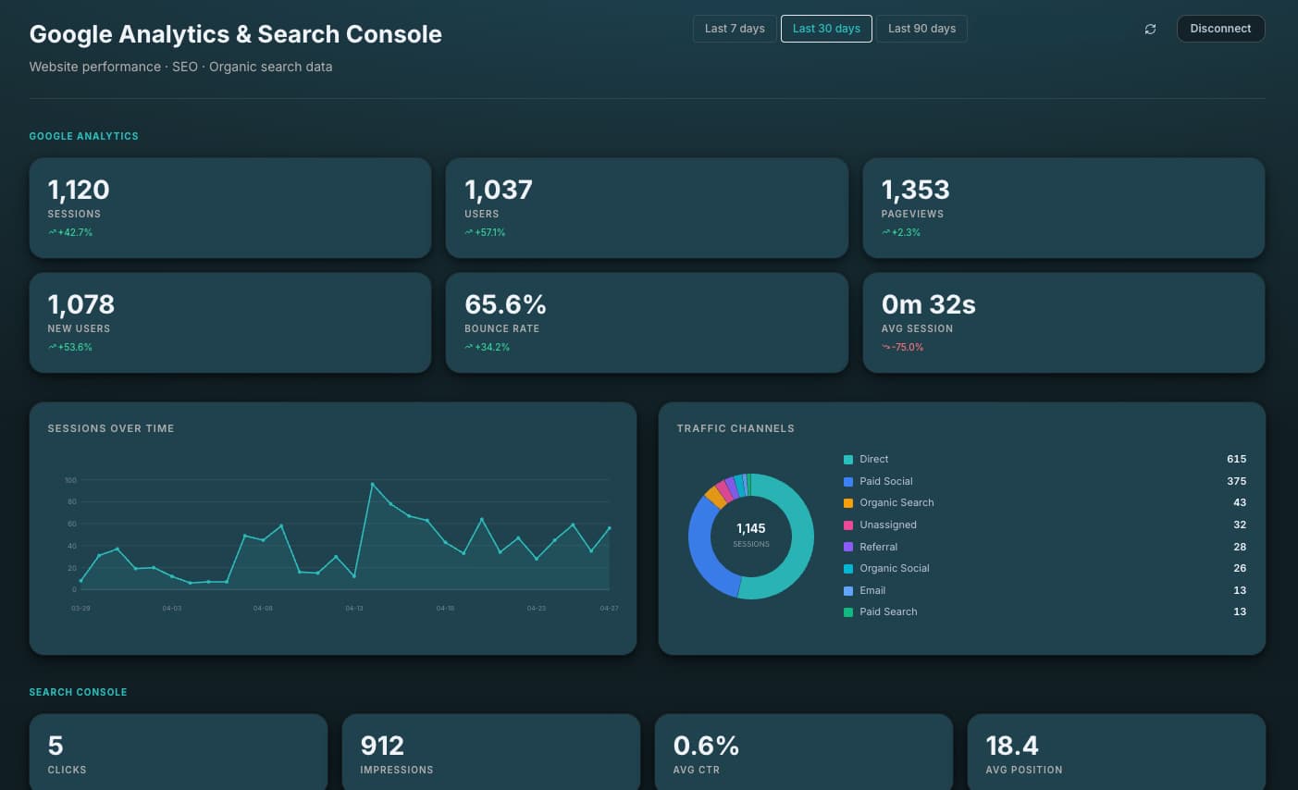Click the 0m 32s Avg Session value
This screenshot has height=790, width=1298.
pyautogui.click(x=929, y=304)
